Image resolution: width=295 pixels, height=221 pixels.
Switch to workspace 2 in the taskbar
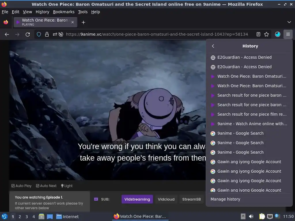[x=20, y=217]
